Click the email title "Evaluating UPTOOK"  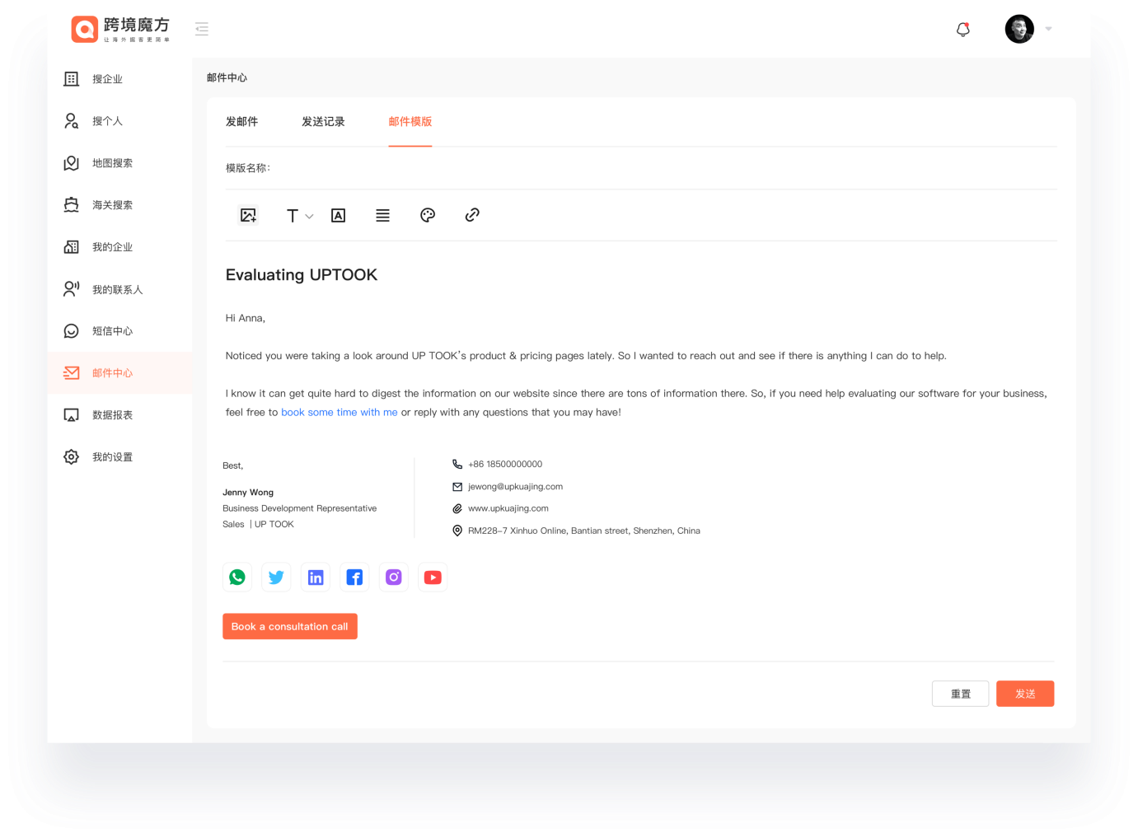click(302, 275)
